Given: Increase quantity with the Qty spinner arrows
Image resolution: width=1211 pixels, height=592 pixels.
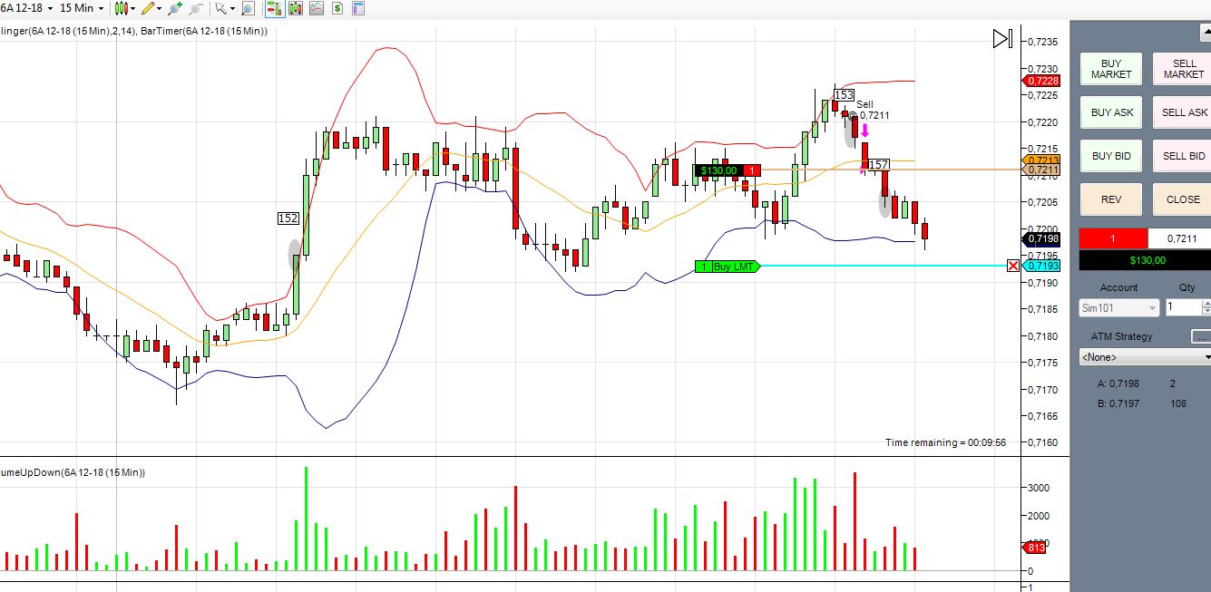Looking at the screenshot, I should (x=1206, y=304).
